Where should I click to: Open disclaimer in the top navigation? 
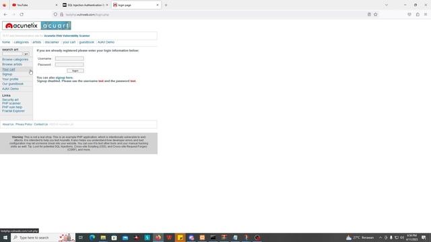[52, 42]
